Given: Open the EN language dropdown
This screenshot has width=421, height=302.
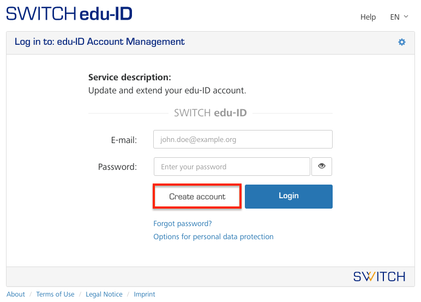Looking at the screenshot, I should coord(399,17).
